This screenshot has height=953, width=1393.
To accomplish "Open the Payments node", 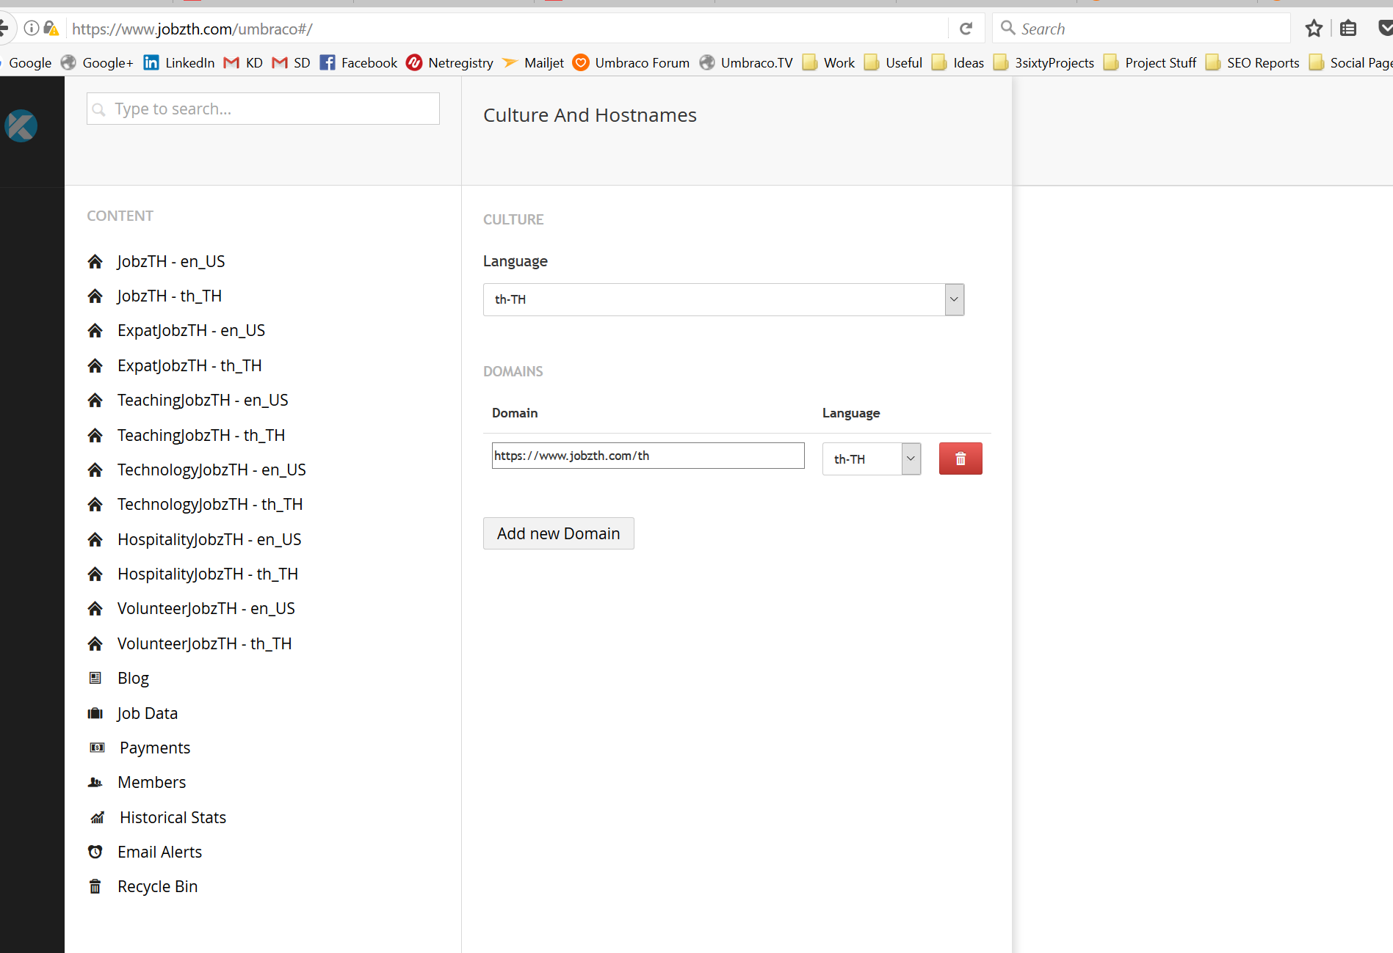I will coord(155,748).
